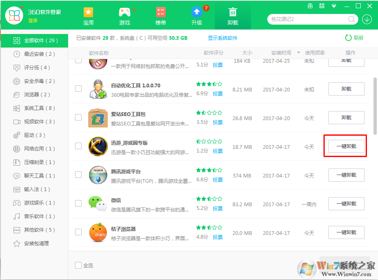
Task: Click 一键卸载 for 桔子浏览器
Action: 346,232
